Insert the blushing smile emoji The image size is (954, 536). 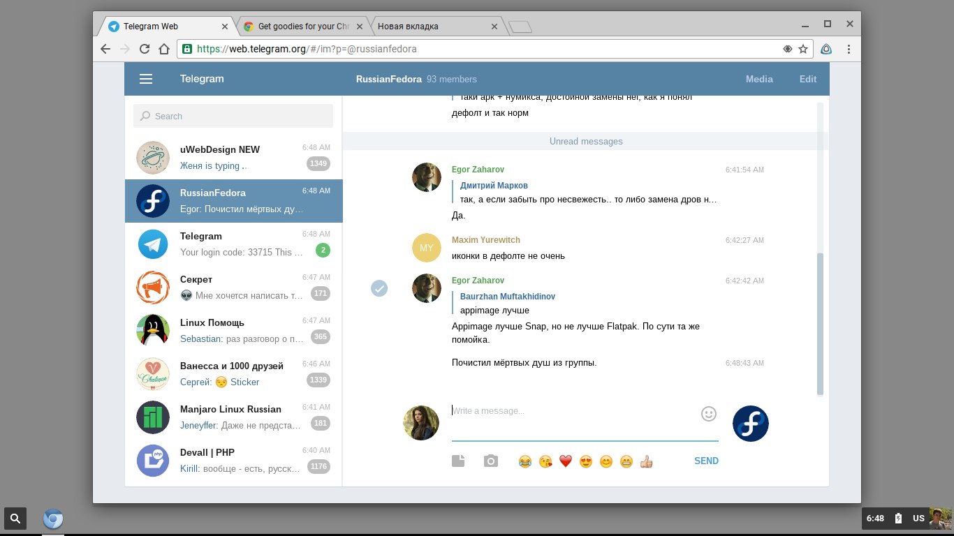[606, 461]
